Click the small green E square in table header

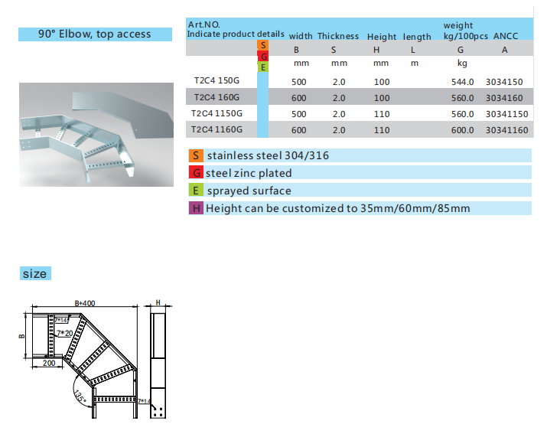coord(263,67)
